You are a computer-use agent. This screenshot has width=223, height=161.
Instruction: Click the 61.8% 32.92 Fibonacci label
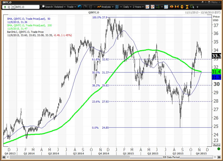(100, 59)
